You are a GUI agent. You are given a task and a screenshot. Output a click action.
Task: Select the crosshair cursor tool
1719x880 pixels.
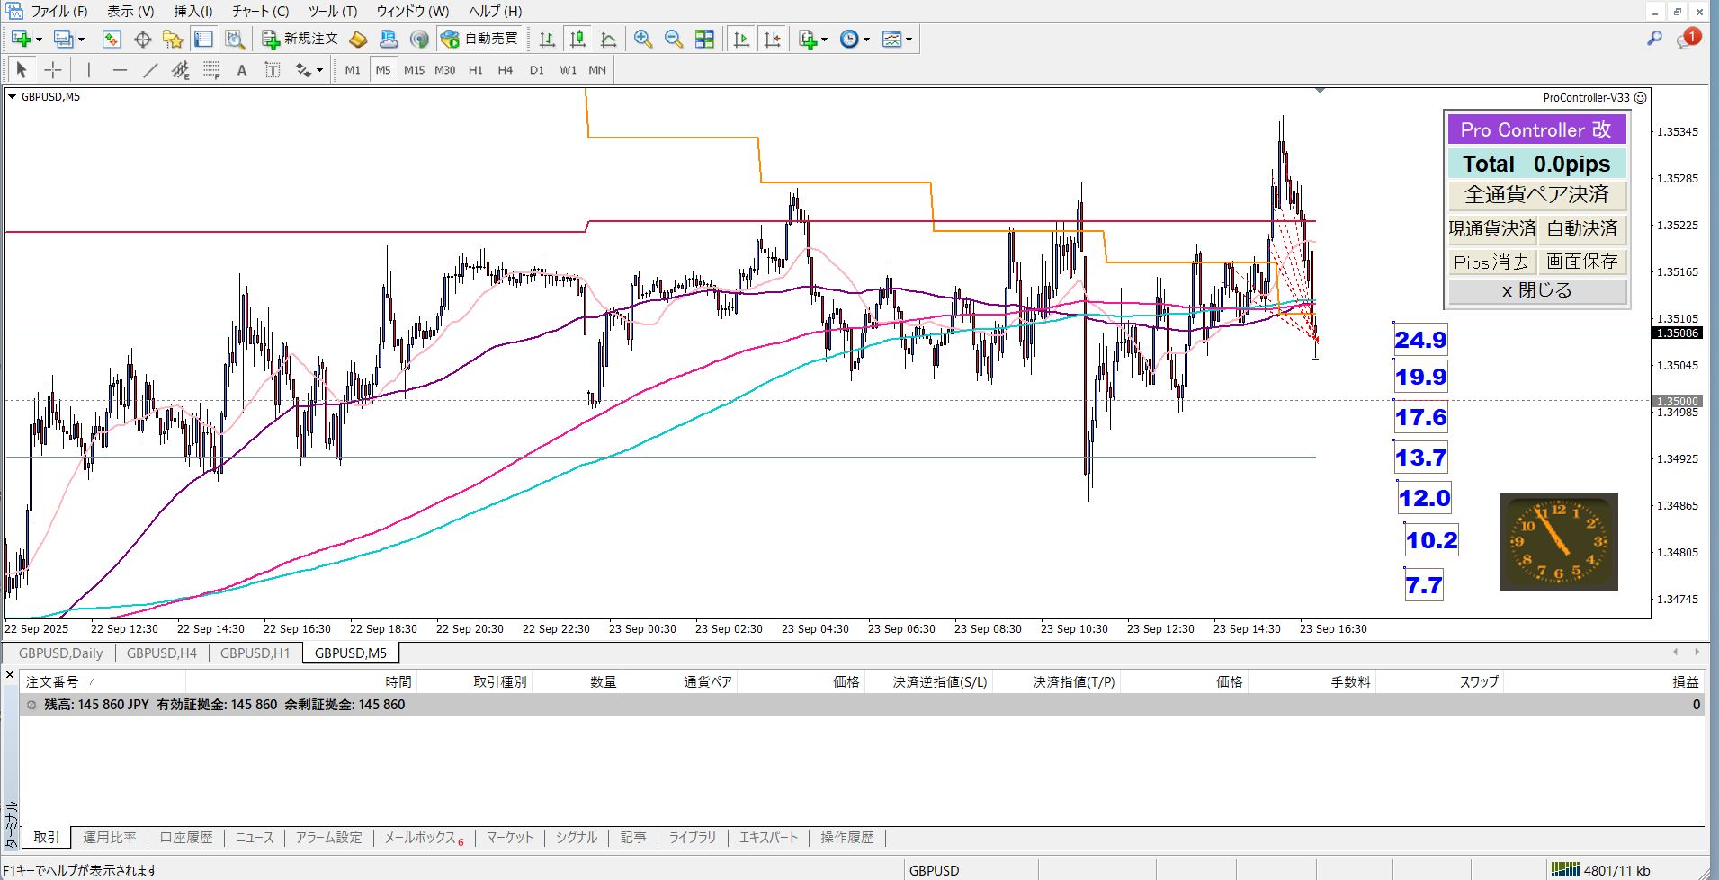[x=53, y=70]
